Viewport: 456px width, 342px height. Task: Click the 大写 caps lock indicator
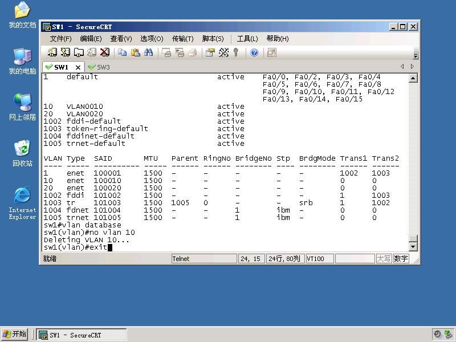384,259
